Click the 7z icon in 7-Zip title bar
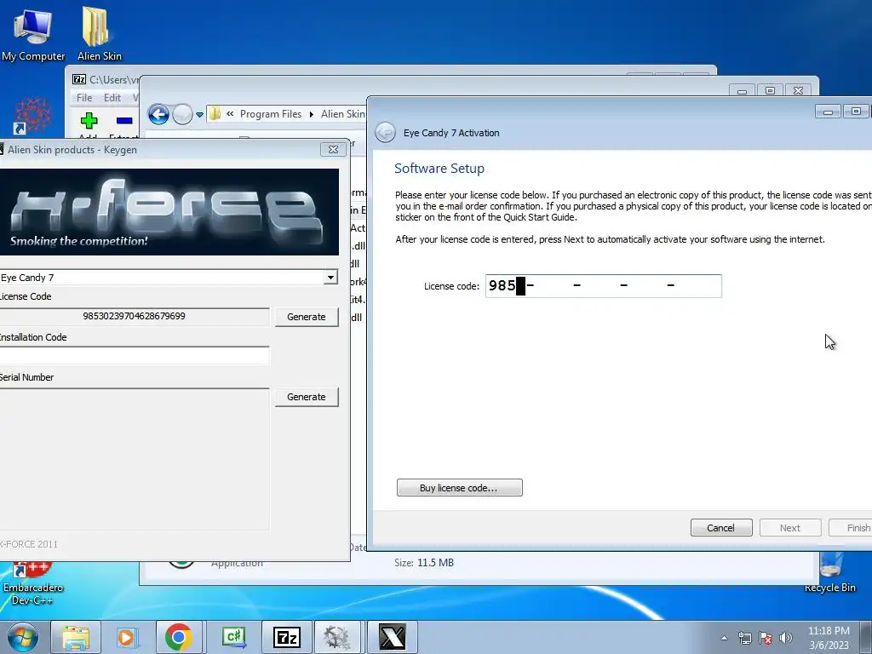 tap(79, 79)
